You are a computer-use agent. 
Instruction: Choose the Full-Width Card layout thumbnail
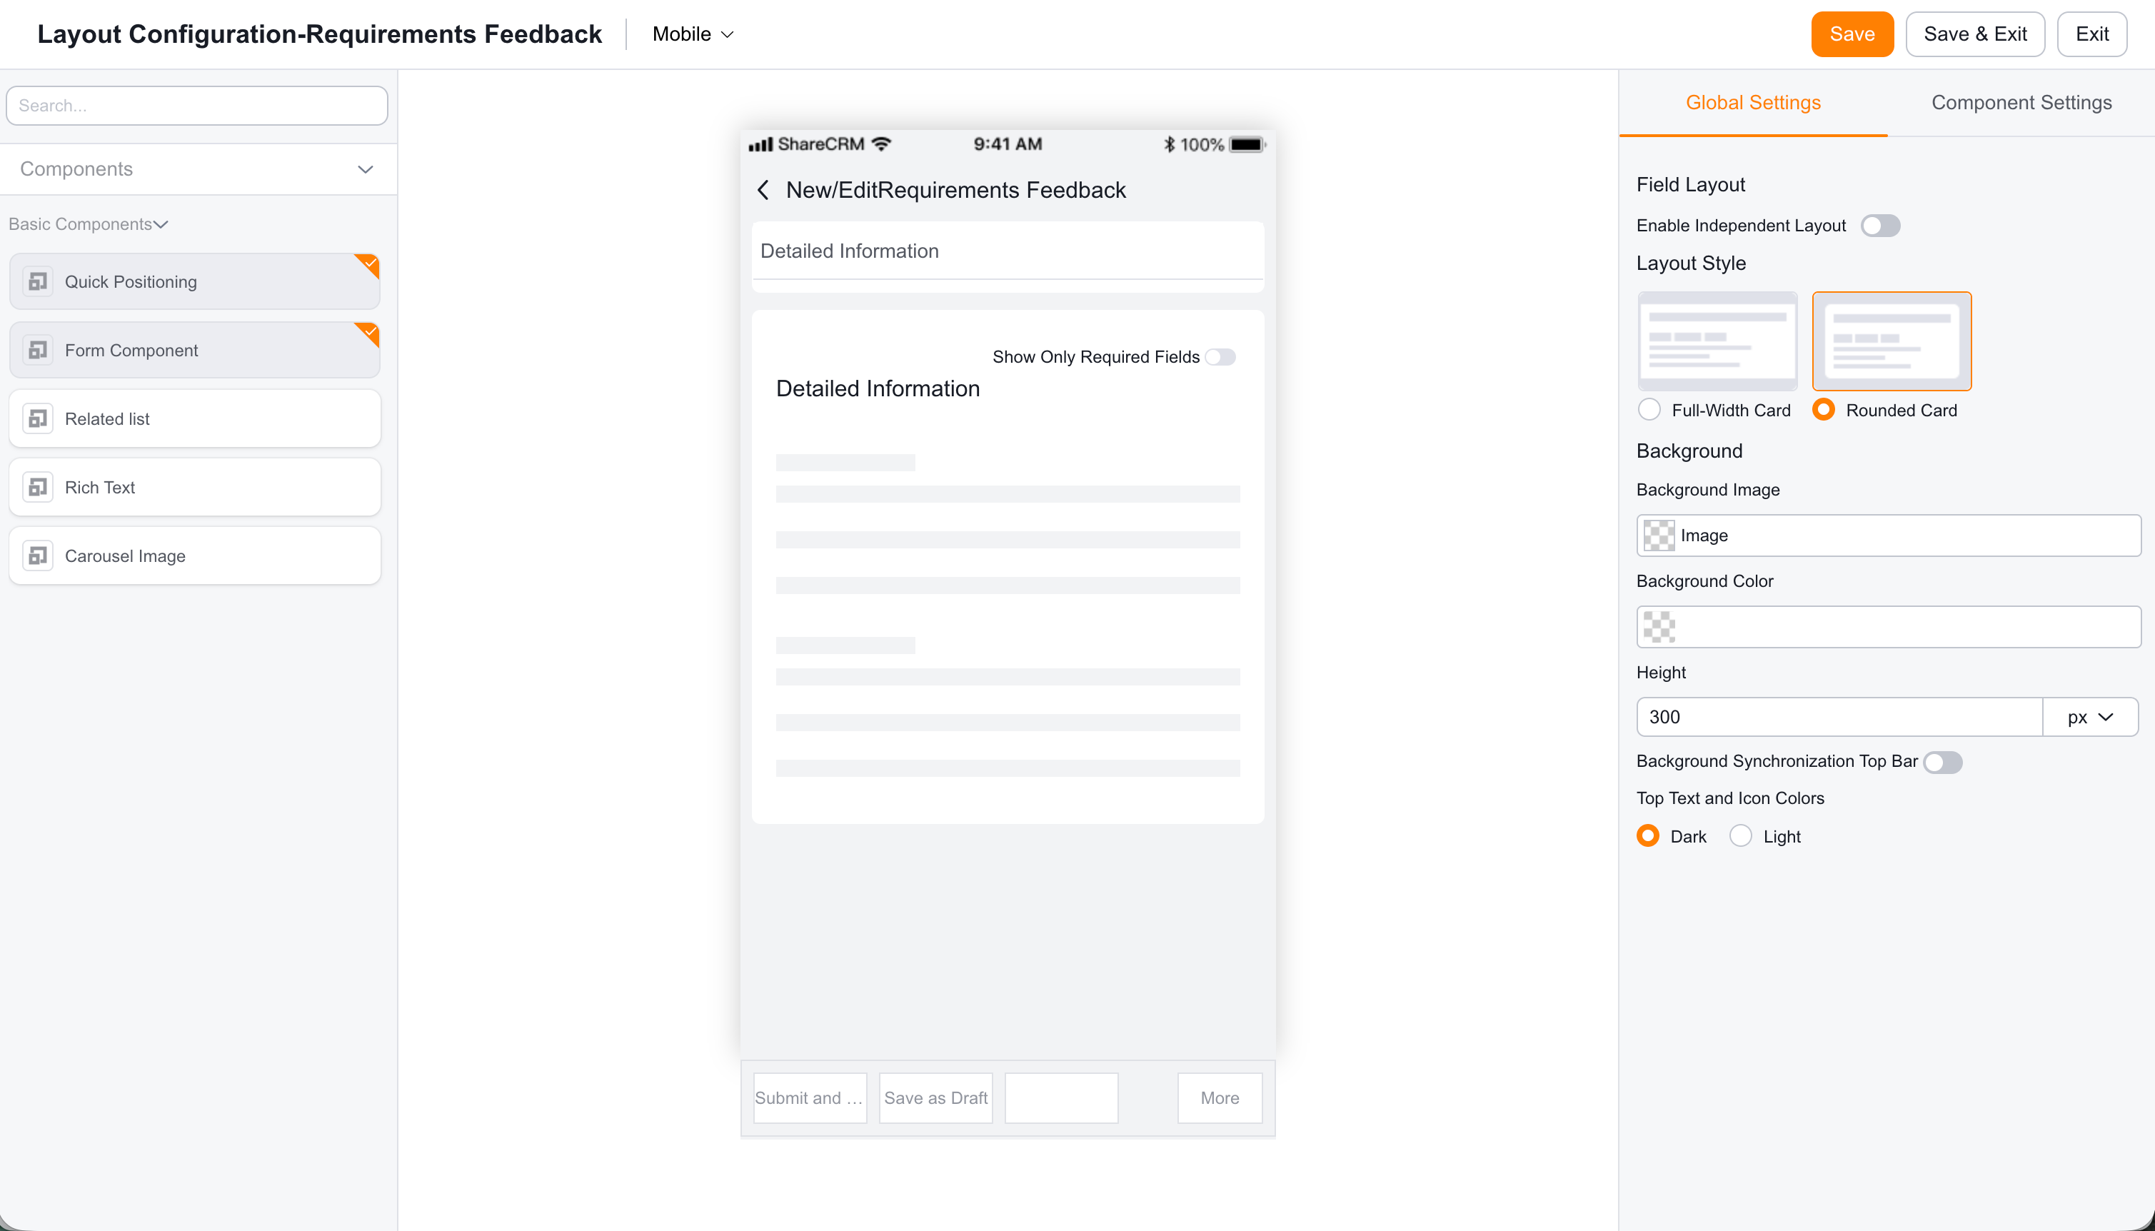1717,341
